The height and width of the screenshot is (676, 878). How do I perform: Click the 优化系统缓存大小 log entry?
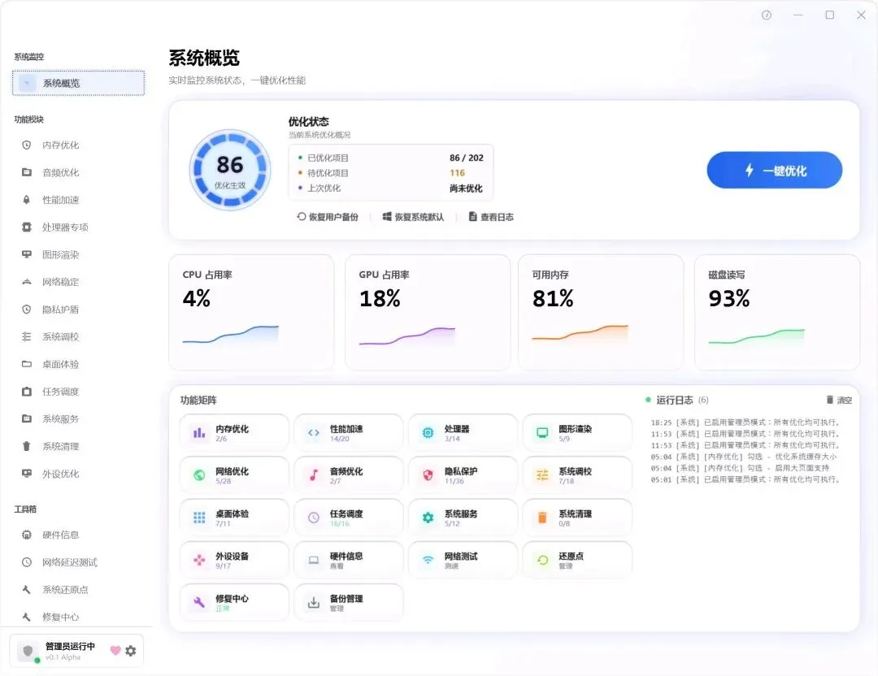(744, 457)
